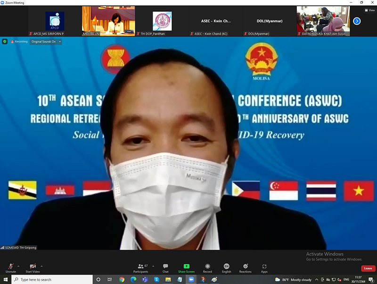Select the APCD_MS SIRIPORN P. thumbnail
The image size is (377, 284).
55,21
